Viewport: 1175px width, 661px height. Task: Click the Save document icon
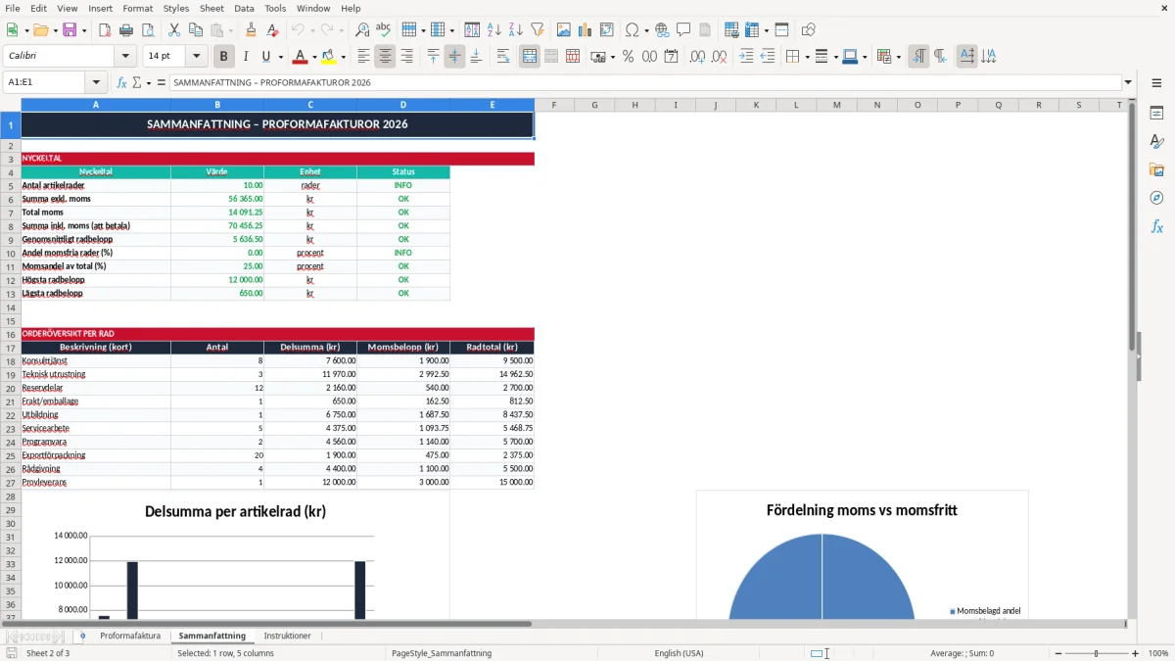[x=70, y=30]
